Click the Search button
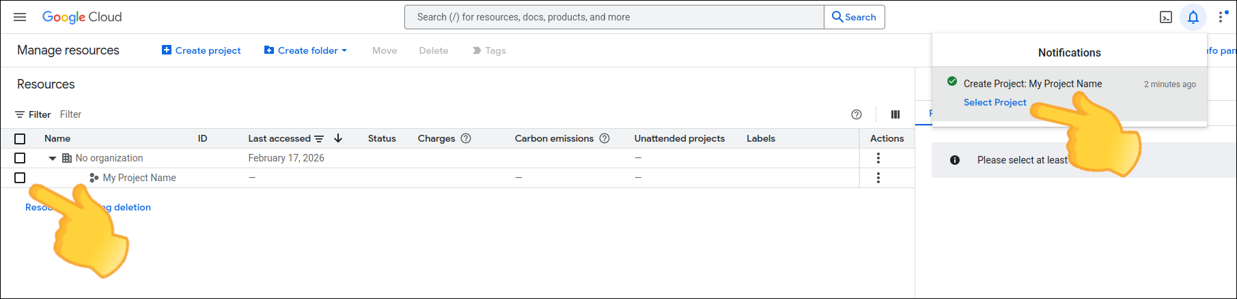The height and width of the screenshot is (299, 1237). click(854, 17)
